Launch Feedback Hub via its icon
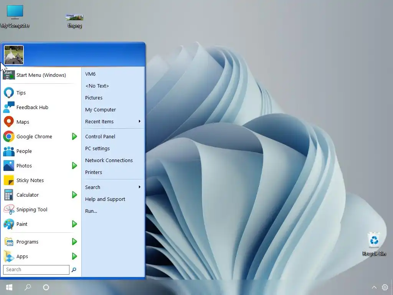 click(x=9, y=108)
